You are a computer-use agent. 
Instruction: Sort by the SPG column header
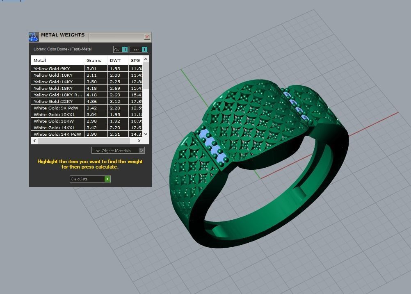pos(135,60)
